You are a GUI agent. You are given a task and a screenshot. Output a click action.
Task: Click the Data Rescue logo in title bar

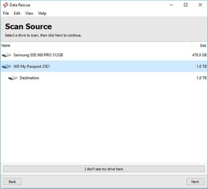tap(6, 5)
